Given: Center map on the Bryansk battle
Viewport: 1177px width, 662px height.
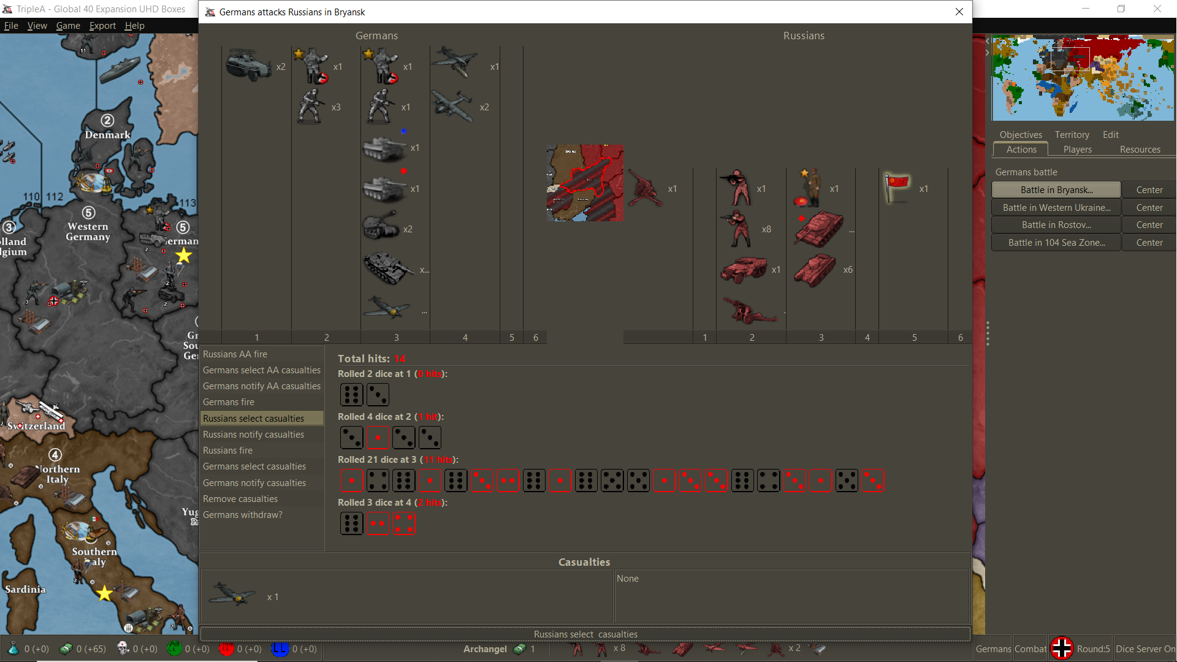Looking at the screenshot, I should coord(1149,190).
